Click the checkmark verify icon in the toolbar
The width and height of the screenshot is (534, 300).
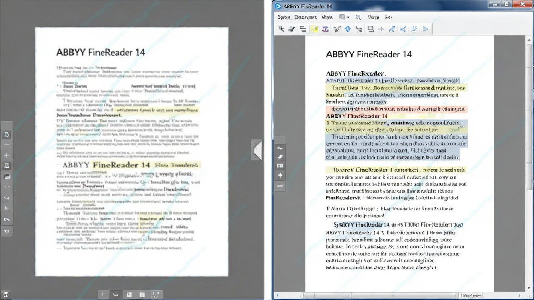coord(337,29)
